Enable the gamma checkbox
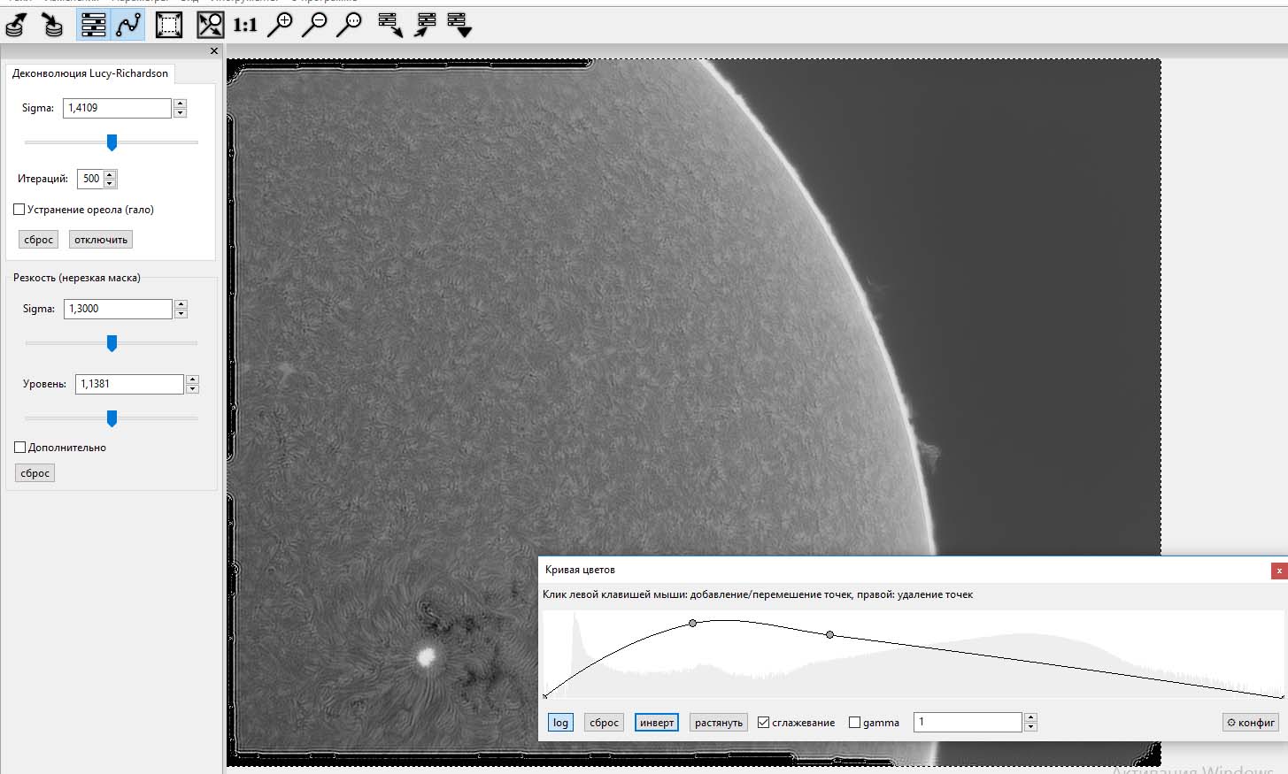 coord(854,723)
